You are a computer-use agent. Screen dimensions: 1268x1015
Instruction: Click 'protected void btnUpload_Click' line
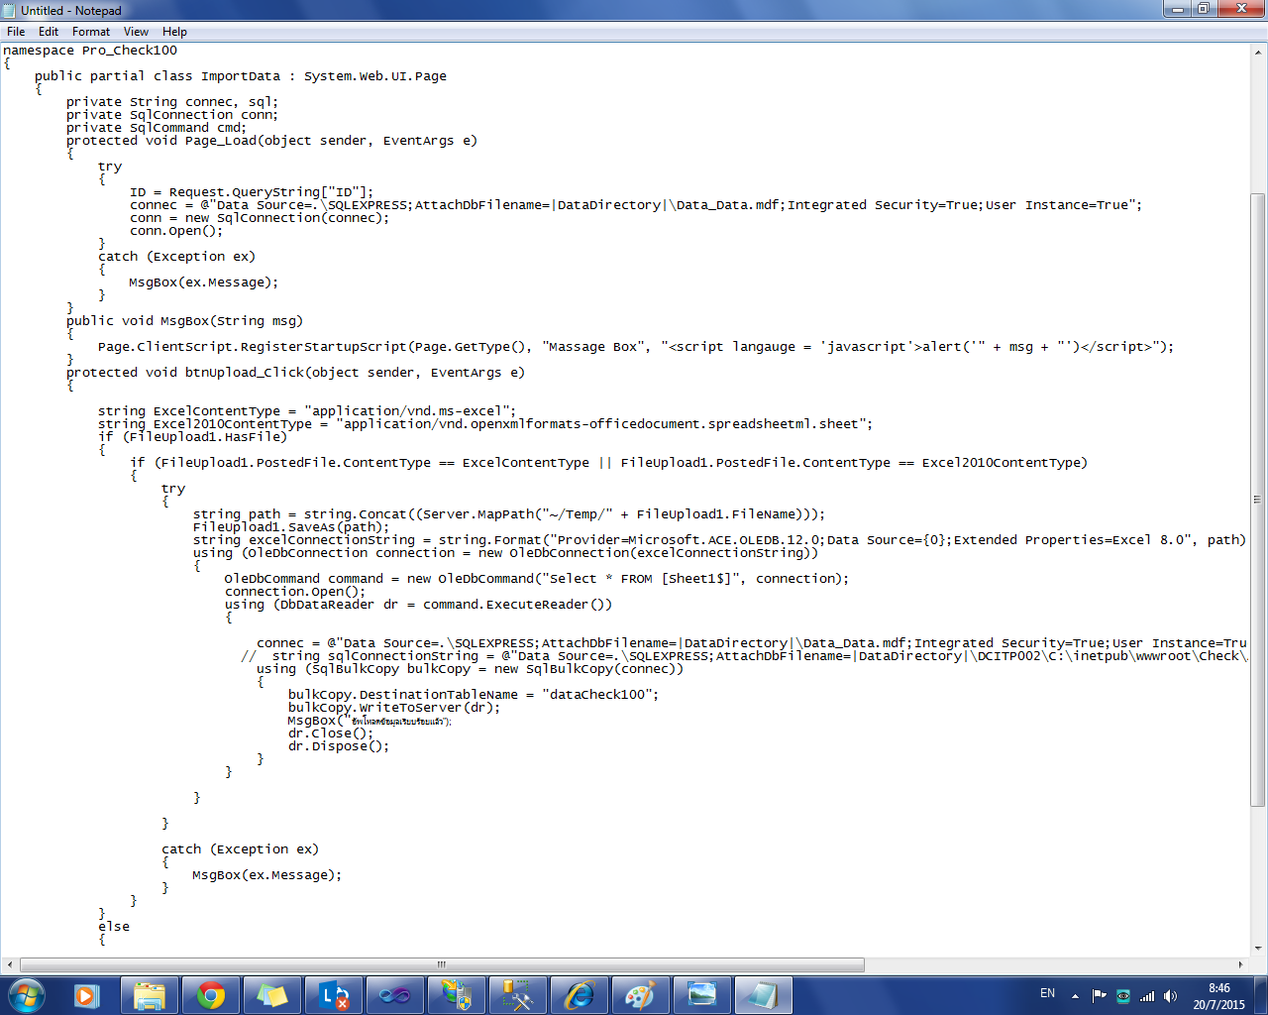[x=295, y=373]
